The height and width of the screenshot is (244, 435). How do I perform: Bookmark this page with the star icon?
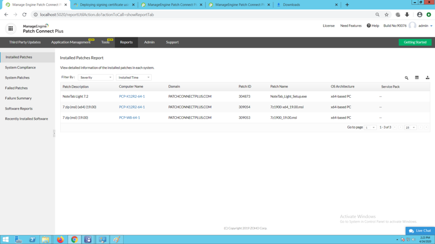(x=387, y=15)
